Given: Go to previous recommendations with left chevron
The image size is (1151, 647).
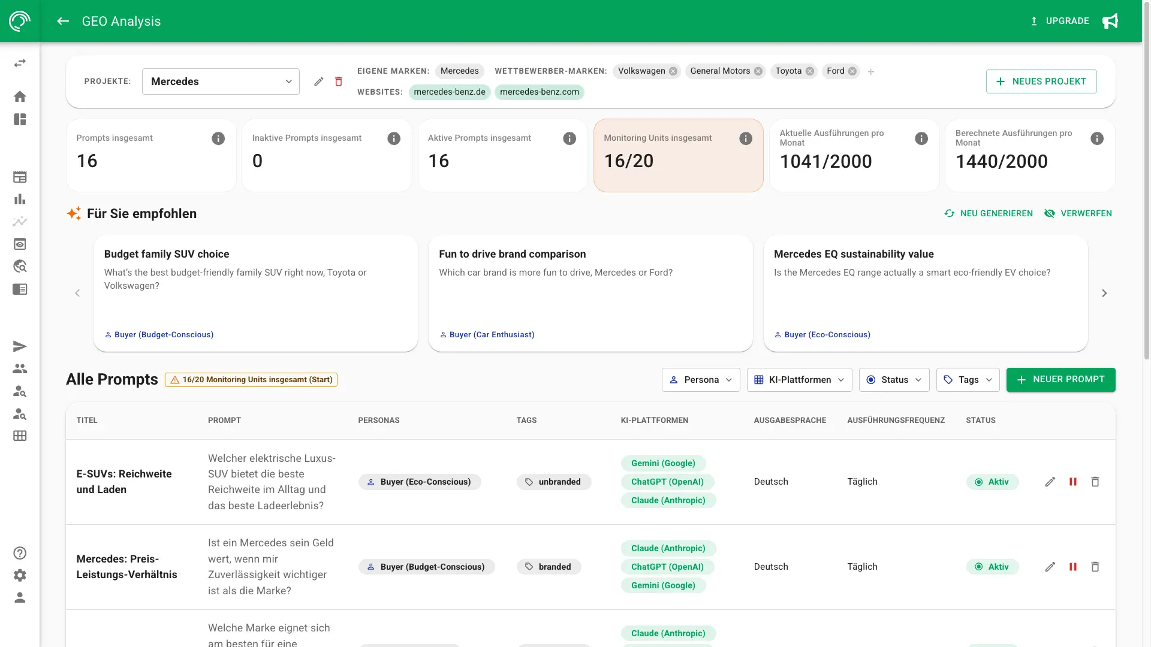Looking at the screenshot, I should point(77,293).
